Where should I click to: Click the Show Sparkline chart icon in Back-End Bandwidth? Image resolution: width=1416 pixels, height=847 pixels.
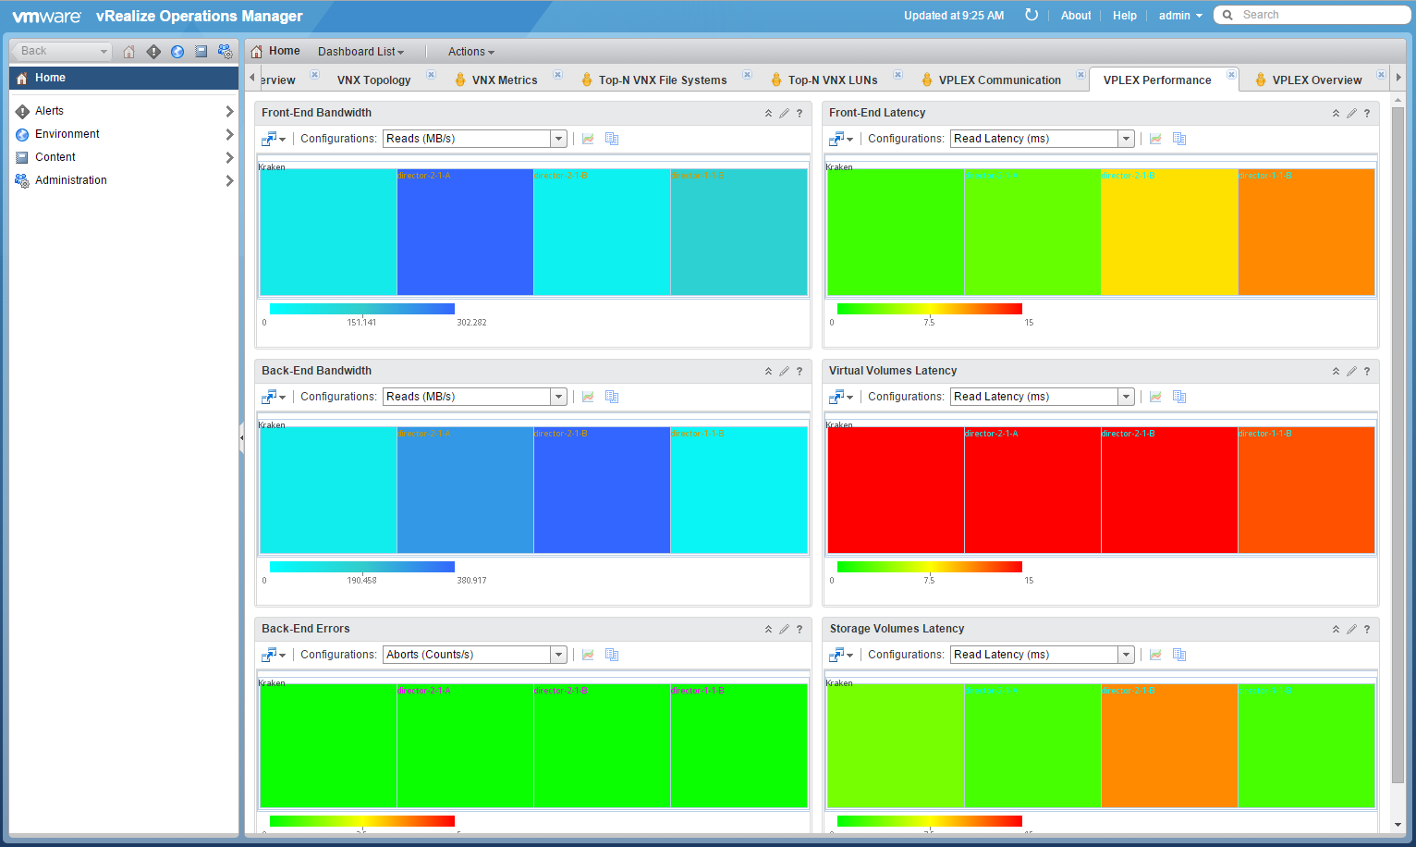[588, 397]
